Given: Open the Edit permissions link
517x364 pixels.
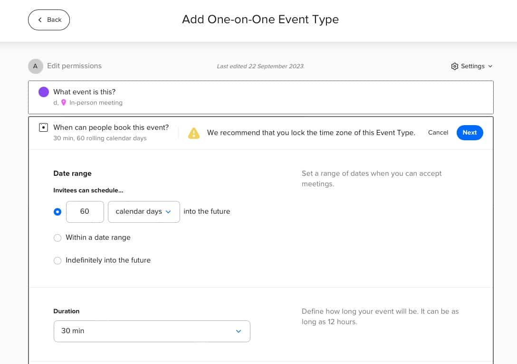Looking at the screenshot, I should (x=74, y=66).
